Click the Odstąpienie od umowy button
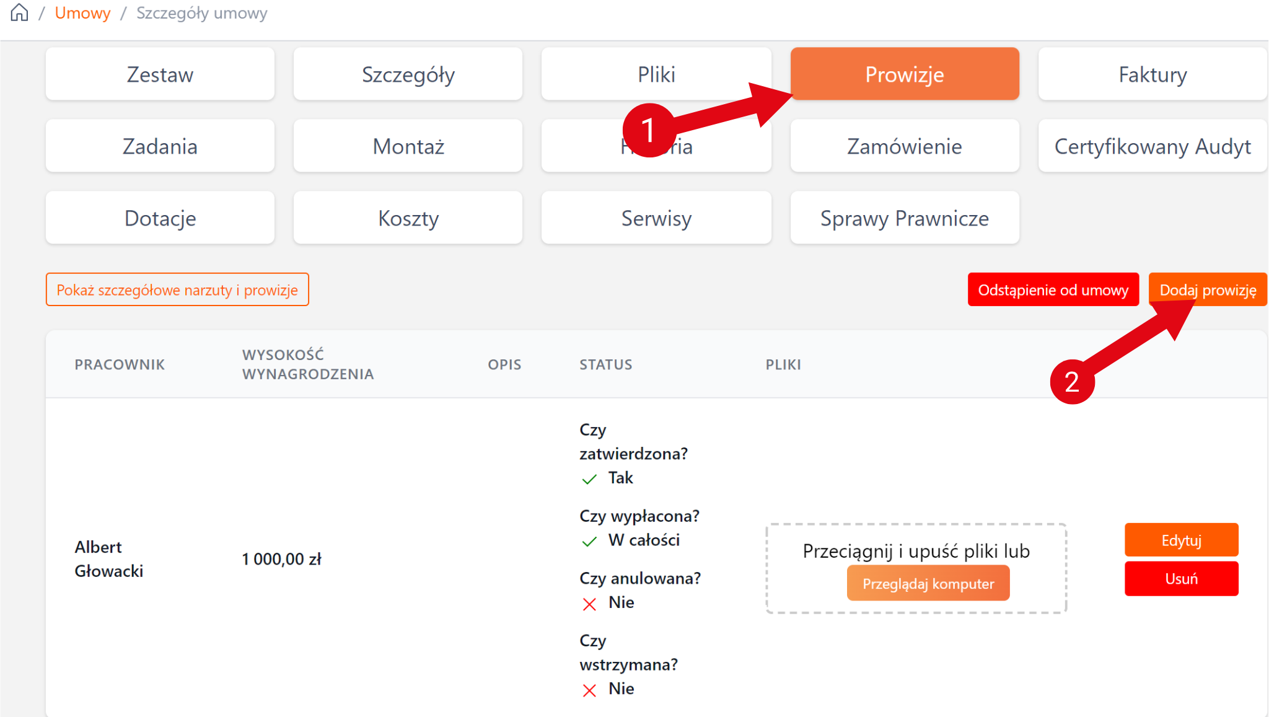 point(1053,290)
